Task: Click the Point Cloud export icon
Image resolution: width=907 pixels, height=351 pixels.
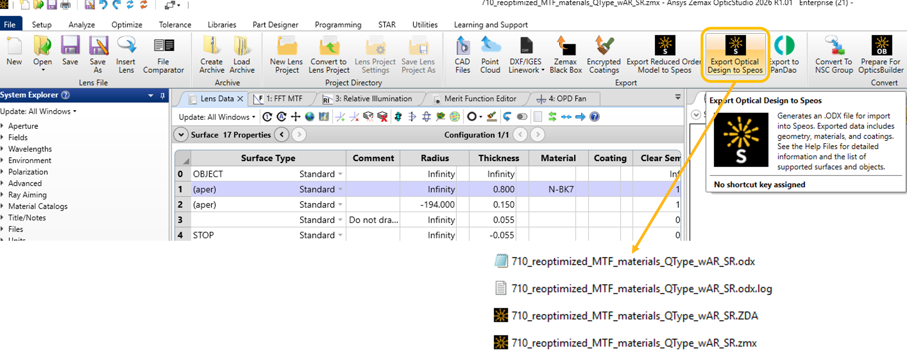Action: pyautogui.click(x=490, y=54)
